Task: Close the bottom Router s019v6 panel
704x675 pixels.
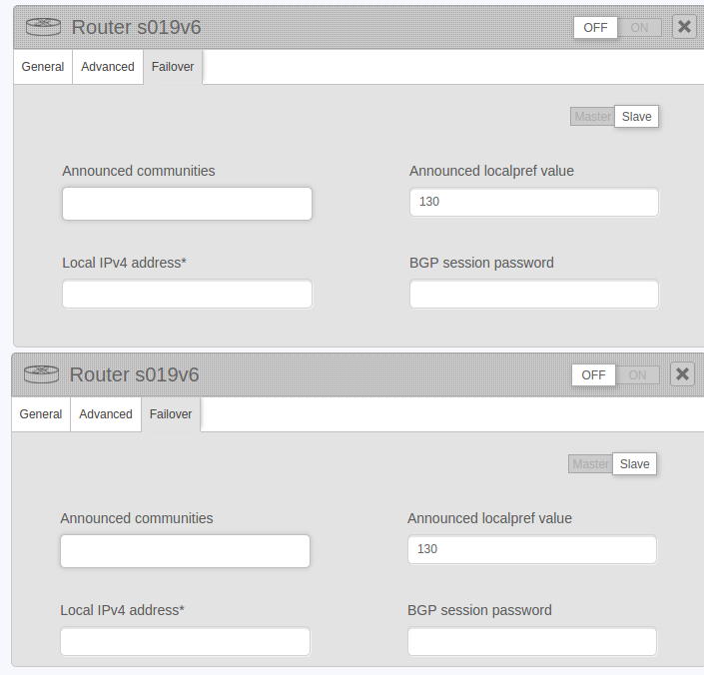Action: pos(682,374)
